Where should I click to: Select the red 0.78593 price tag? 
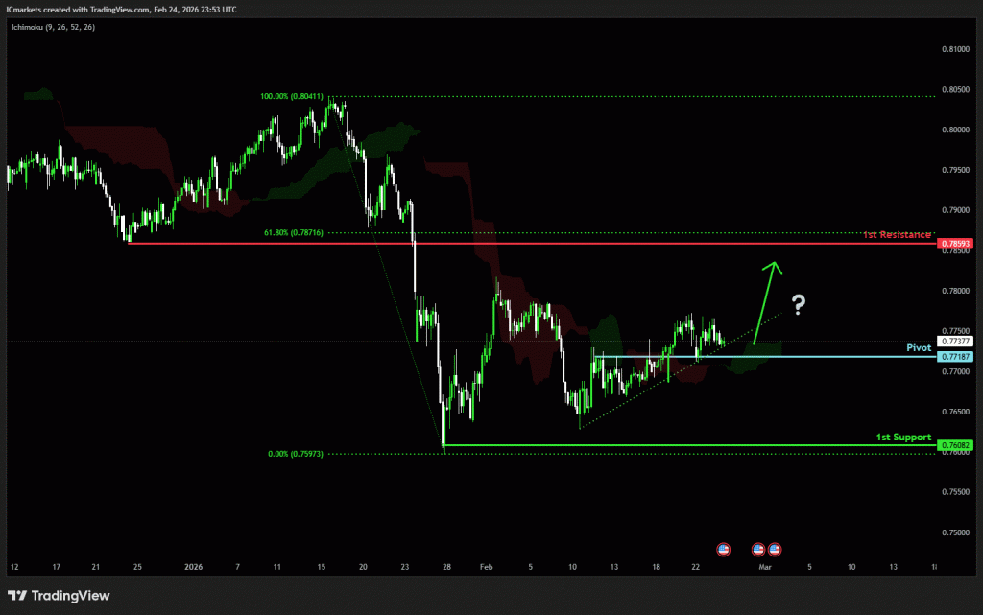click(956, 244)
